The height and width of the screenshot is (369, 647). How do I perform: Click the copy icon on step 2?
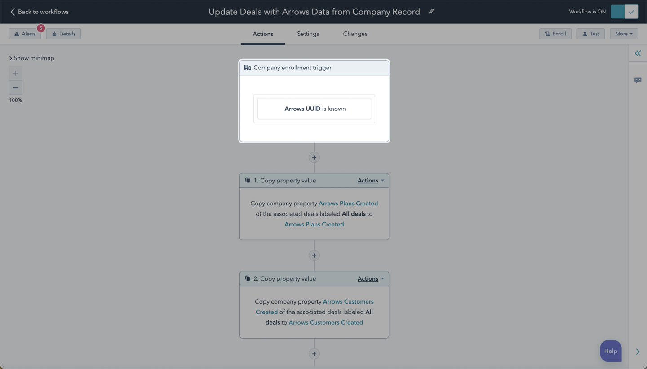(247, 278)
